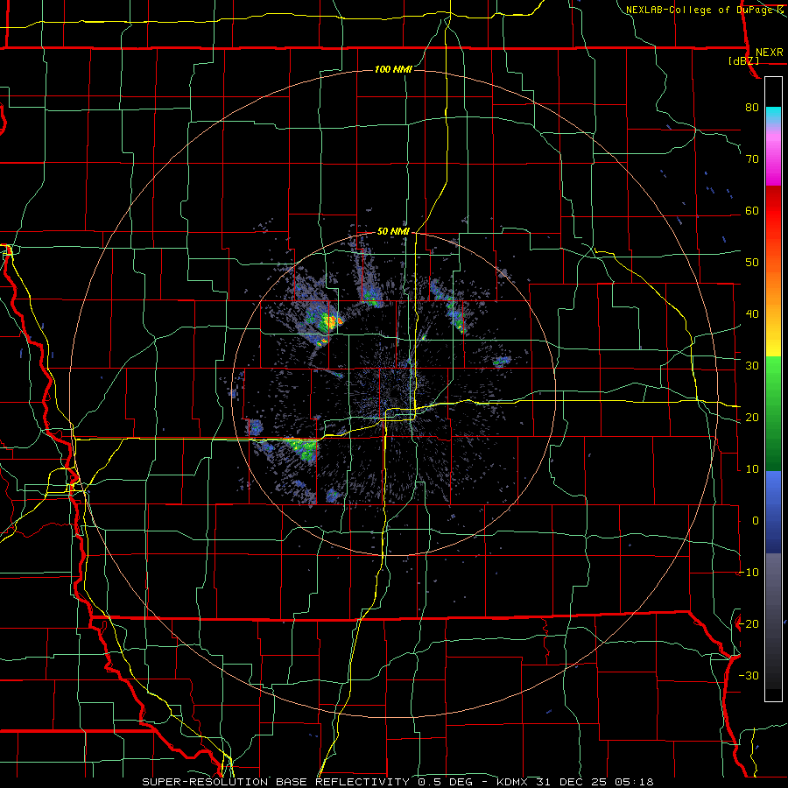788x788 pixels.
Task: Select the -10 value on the dBZ scale
Action: (749, 573)
